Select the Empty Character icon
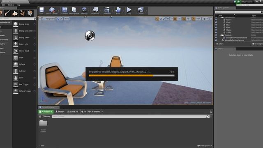This screenshot has width=263, height=148. click(16, 31)
